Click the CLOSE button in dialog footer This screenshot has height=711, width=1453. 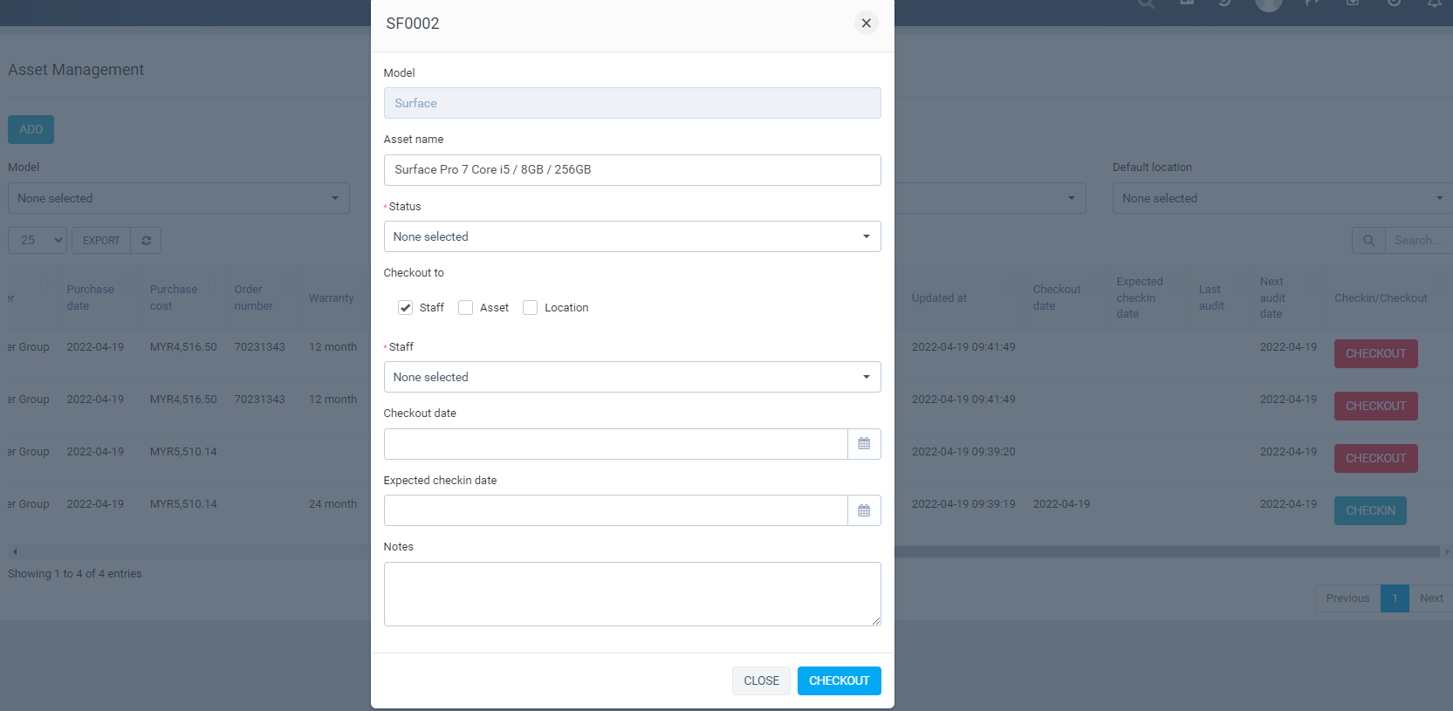click(761, 680)
